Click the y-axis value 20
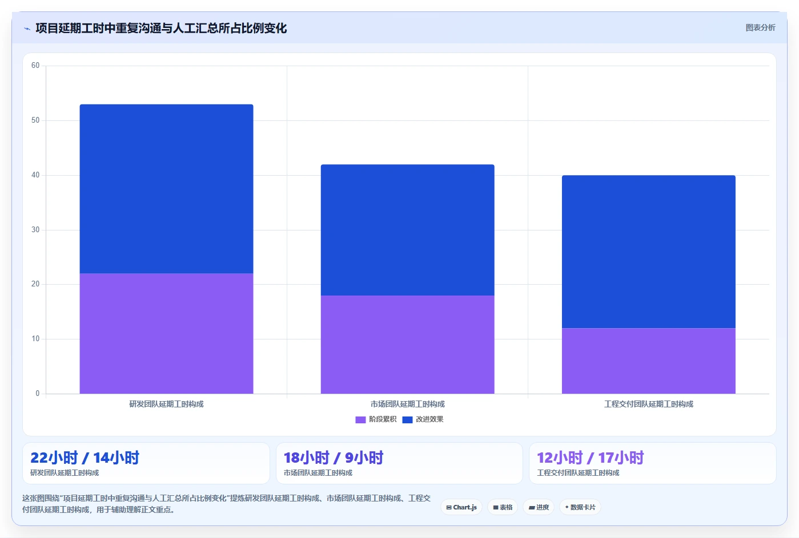The width and height of the screenshot is (799, 538). pyautogui.click(x=35, y=284)
